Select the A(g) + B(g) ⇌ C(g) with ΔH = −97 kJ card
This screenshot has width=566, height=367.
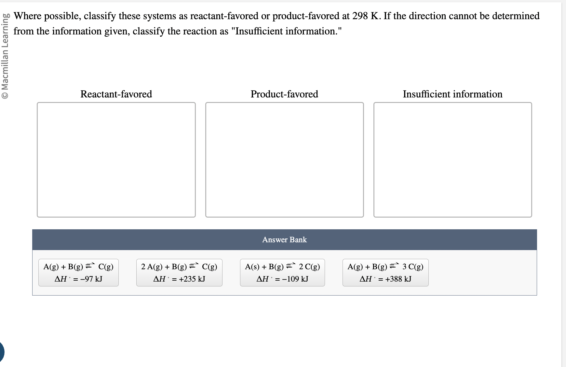coord(78,273)
